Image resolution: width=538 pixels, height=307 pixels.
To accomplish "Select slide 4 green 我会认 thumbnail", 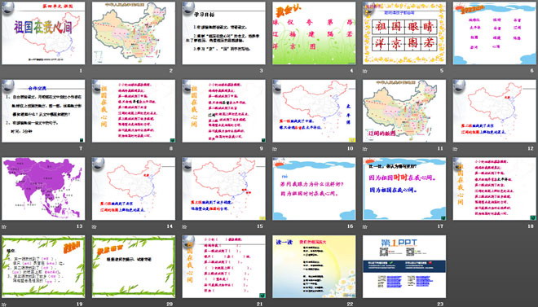I will [x=314, y=33].
